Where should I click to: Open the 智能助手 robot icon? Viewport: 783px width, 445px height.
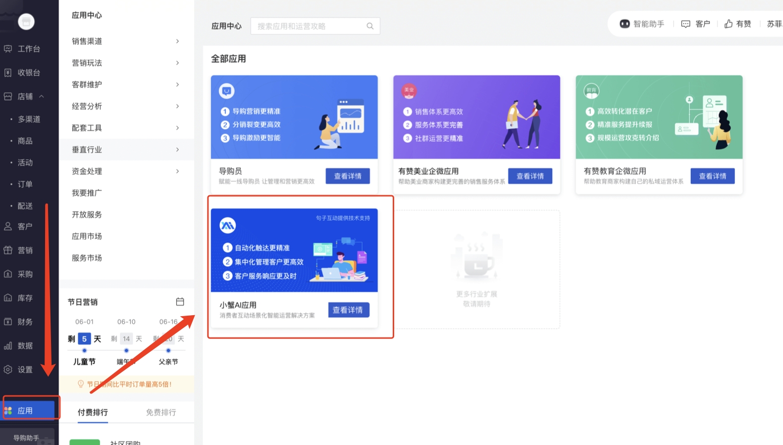click(x=625, y=24)
